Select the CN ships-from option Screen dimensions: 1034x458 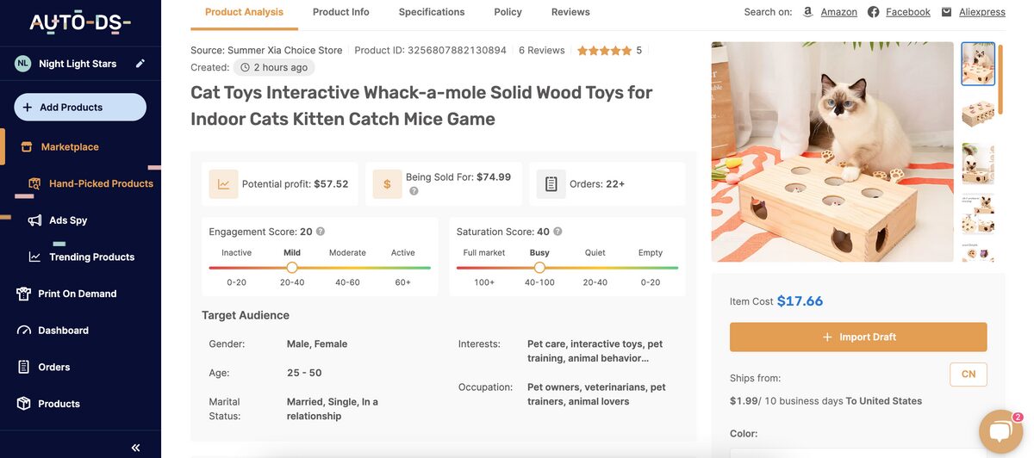pos(968,374)
